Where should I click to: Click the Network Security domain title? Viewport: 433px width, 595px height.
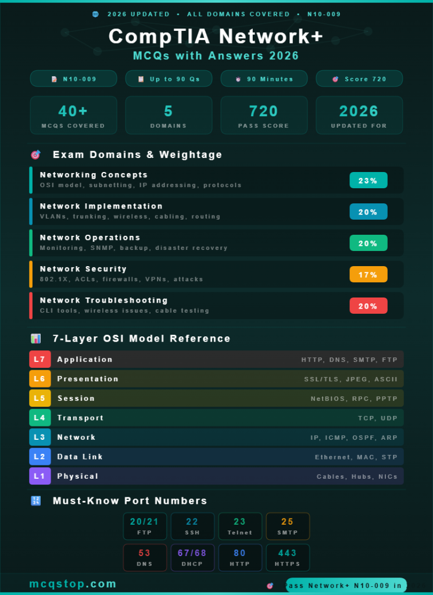click(x=83, y=269)
